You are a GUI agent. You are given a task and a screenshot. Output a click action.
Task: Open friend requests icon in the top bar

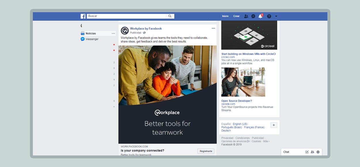[246, 16]
